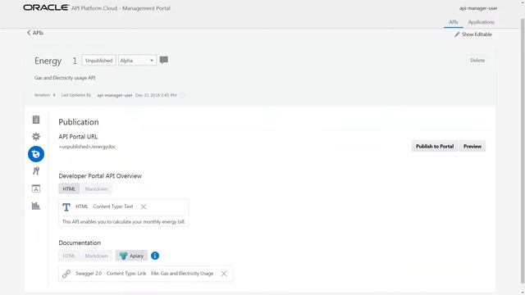Screen dimensions: 525x295
Task: Click the monthly energy bill overview text
Action: (x=124, y=222)
